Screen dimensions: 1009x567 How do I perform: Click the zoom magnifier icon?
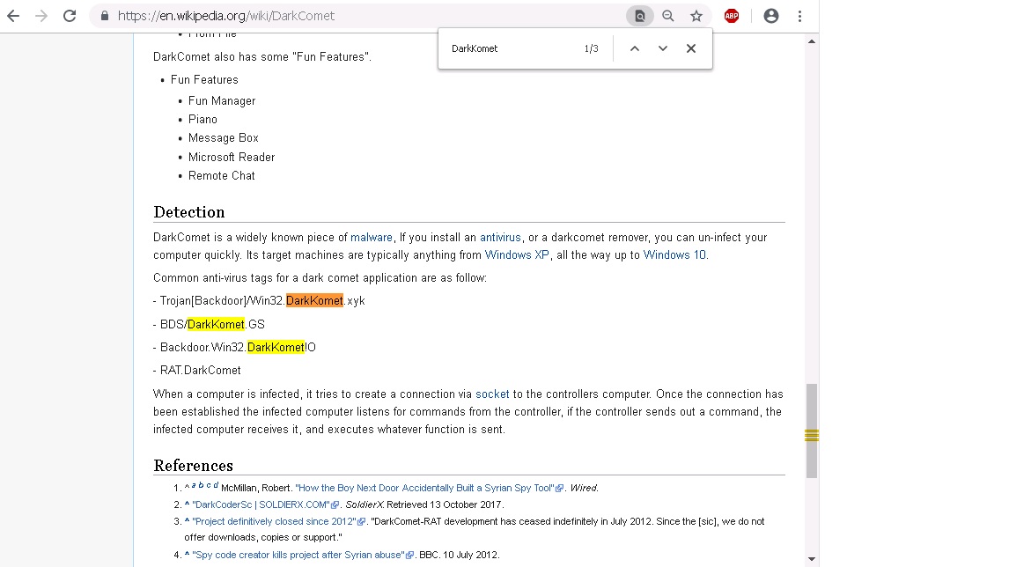pyautogui.click(x=668, y=16)
